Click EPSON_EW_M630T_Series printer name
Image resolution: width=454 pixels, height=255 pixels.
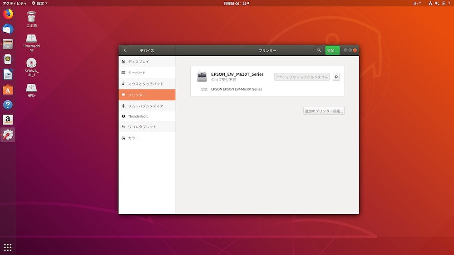(x=237, y=74)
